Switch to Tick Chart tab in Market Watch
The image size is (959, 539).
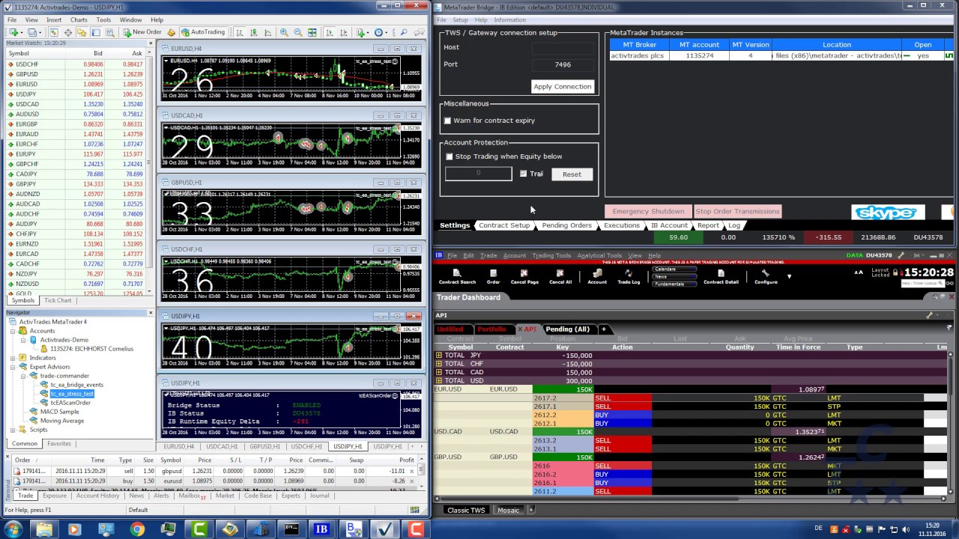tap(58, 301)
